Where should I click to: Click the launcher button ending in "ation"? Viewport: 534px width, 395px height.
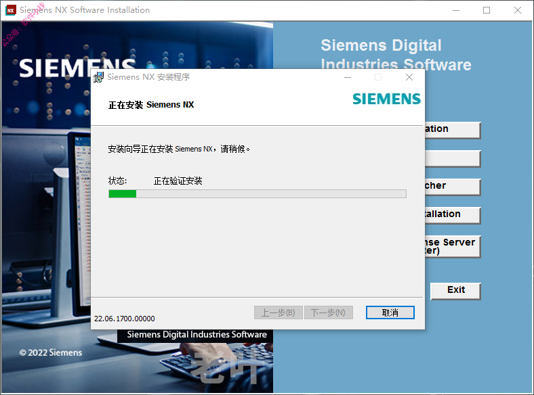point(453,130)
